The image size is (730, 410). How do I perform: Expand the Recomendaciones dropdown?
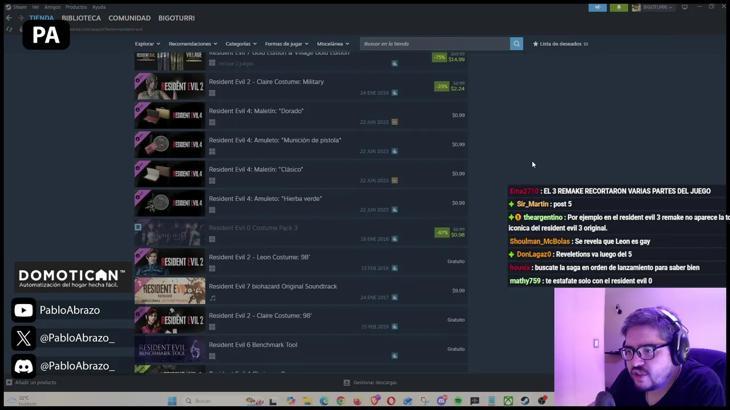193,44
